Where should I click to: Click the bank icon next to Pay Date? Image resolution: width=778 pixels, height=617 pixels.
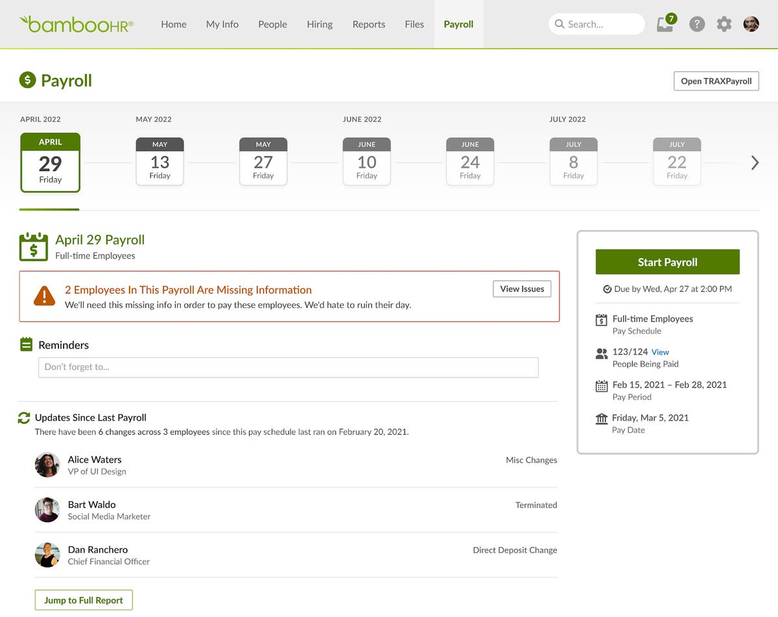point(601,418)
